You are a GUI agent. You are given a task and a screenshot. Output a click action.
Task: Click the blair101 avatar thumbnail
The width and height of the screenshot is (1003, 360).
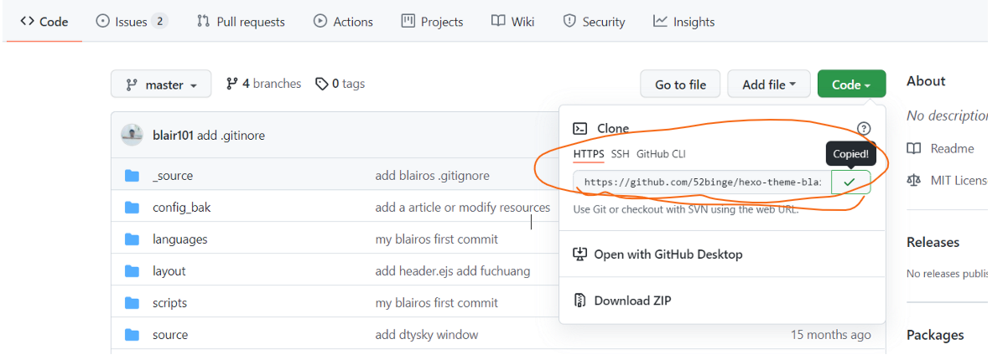click(132, 135)
